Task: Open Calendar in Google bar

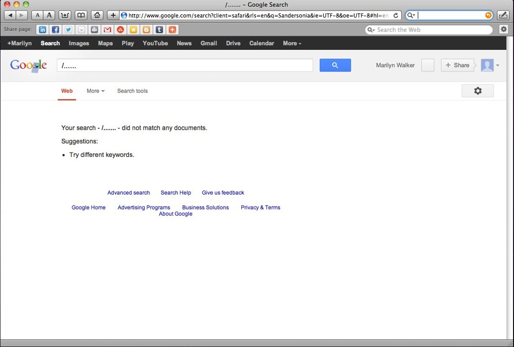Action: (x=261, y=43)
